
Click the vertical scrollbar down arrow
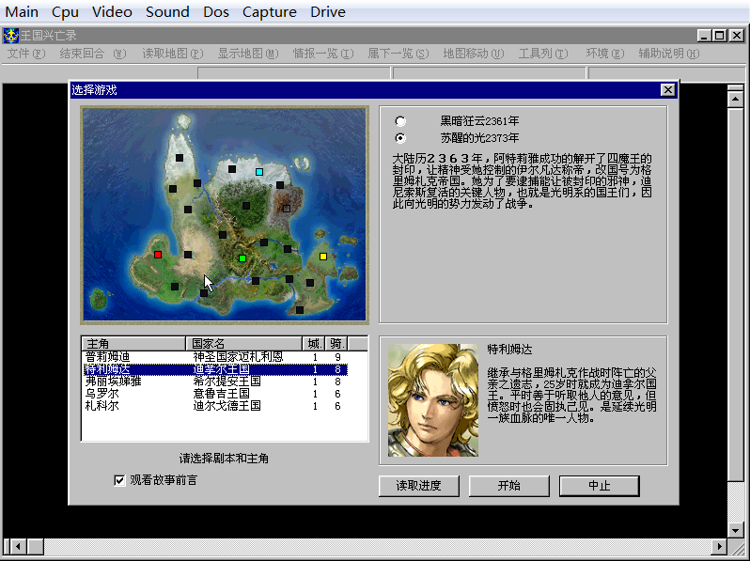[735, 529]
